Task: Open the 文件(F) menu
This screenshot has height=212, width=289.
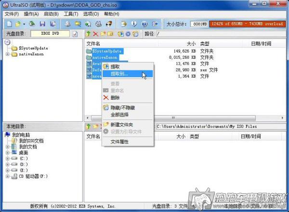Action: tap(12, 14)
